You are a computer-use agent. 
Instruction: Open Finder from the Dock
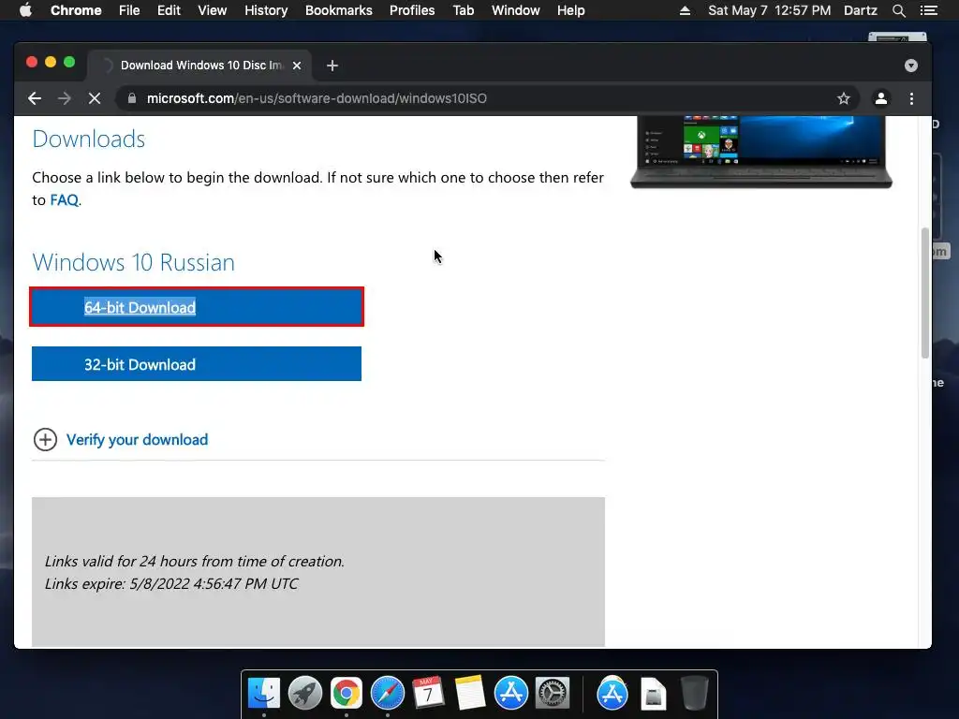pos(264,694)
